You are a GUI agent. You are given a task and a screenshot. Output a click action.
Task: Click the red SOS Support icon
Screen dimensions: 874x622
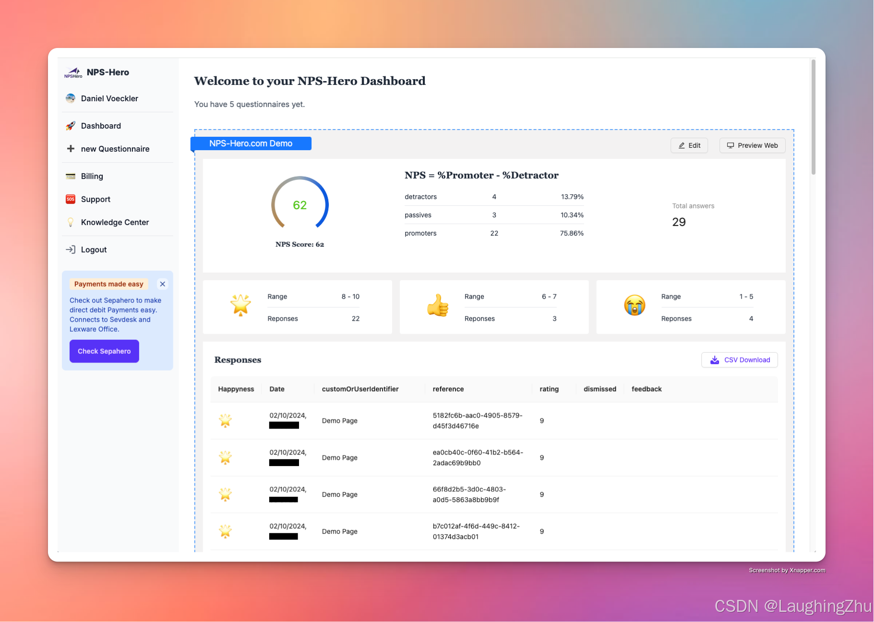pos(71,199)
